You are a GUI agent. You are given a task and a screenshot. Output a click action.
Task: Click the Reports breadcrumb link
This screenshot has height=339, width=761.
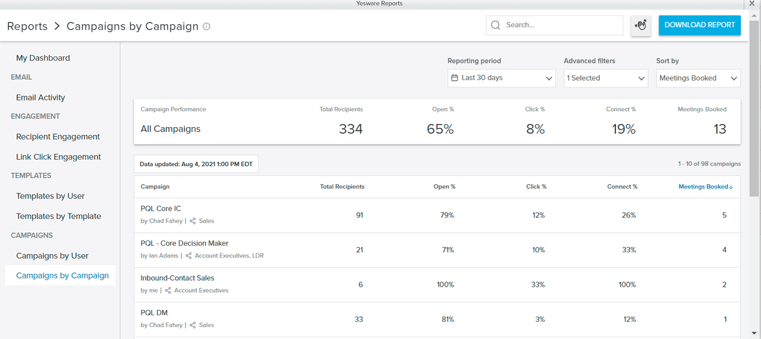[27, 26]
